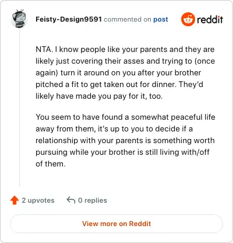233x243 pixels.
Task: Open the Feisty-Design9591 username profile
Action: point(69,19)
